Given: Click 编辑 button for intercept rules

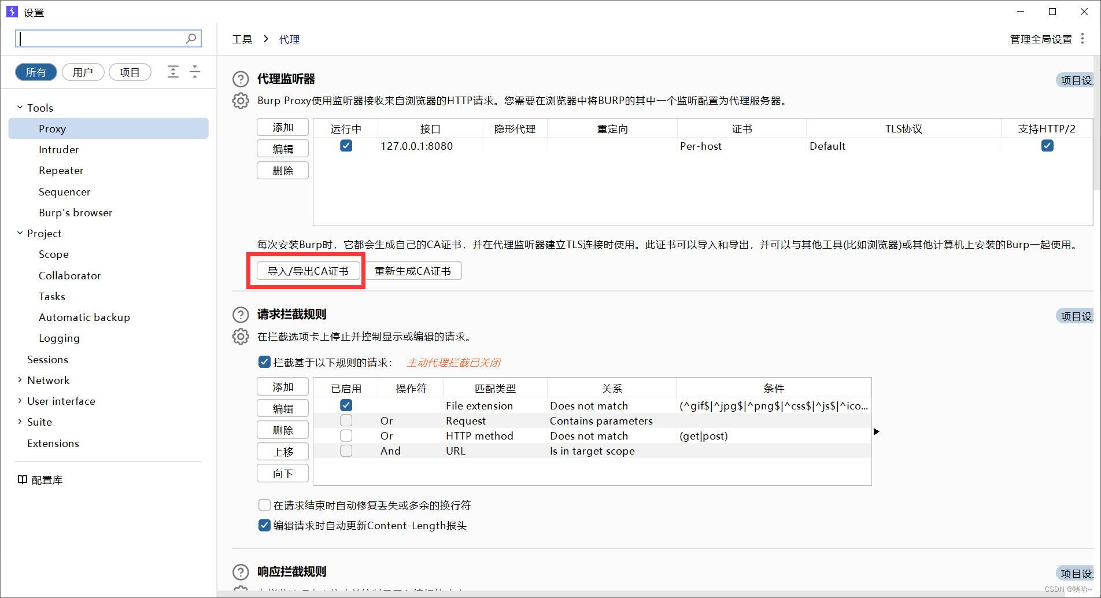Looking at the screenshot, I should pyautogui.click(x=283, y=408).
